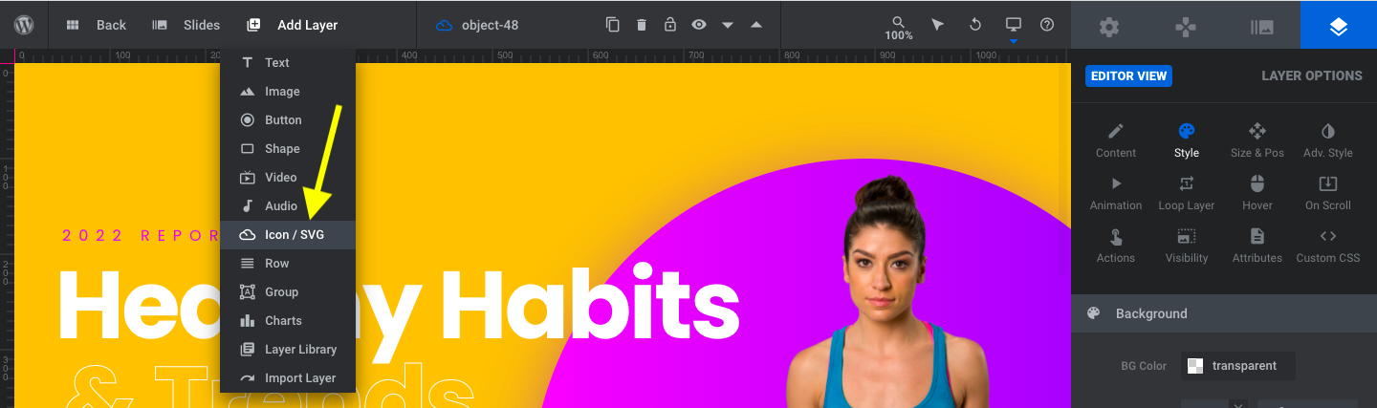Open Adv. Style settings

(x=1328, y=140)
